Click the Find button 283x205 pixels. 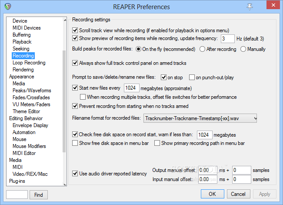(x=39, y=195)
